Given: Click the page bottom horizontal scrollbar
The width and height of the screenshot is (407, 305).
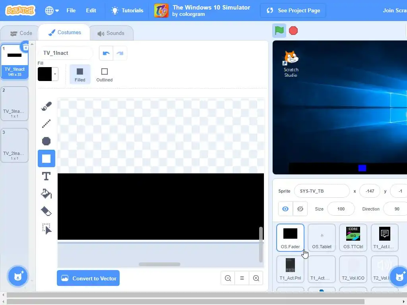Looking at the screenshot, I should pos(186,302).
